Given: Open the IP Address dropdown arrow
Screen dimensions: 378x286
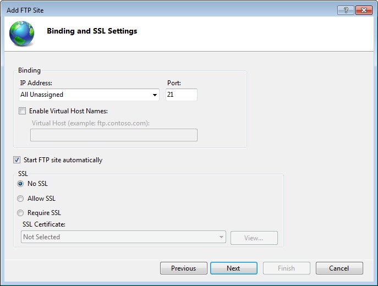Looking at the screenshot, I should [x=155, y=95].
